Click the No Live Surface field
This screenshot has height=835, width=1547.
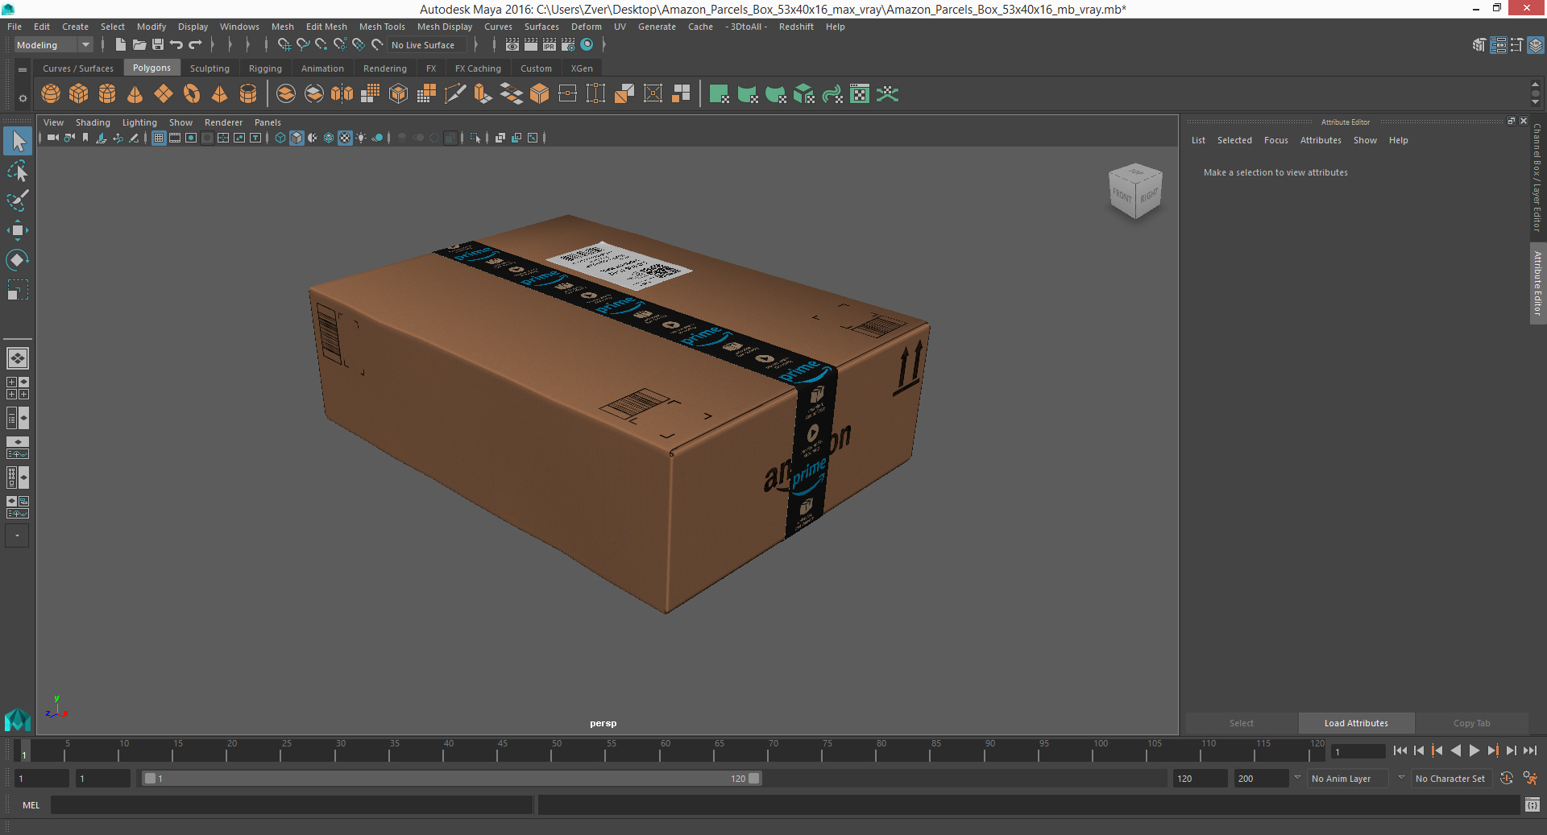coord(427,45)
